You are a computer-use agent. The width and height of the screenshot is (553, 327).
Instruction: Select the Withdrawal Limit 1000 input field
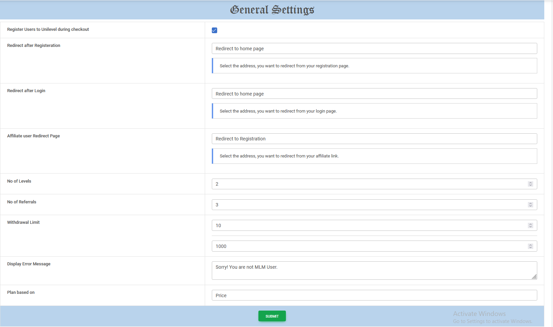[335, 246]
